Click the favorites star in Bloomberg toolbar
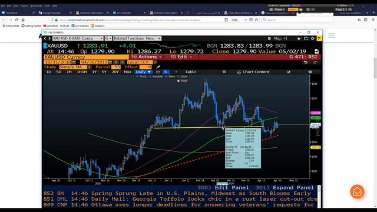The height and width of the screenshot is (212, 377). [299, 38]
